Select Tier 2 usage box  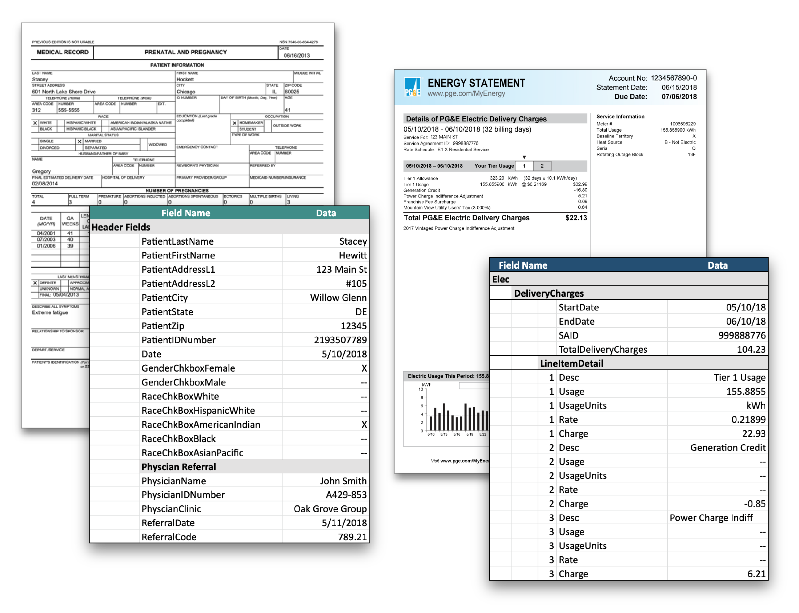[x=542, y=166]
